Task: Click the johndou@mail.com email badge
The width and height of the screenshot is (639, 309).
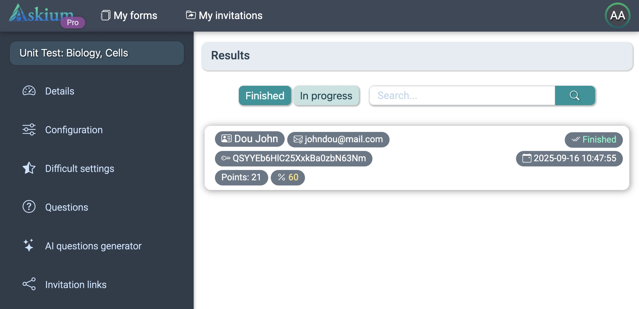Action: click(x=338, y=139)
